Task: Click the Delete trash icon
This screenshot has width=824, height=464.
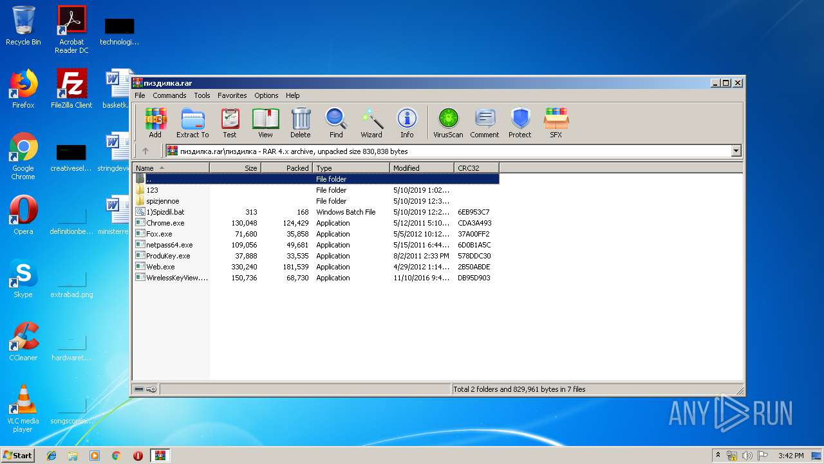Action: 301,122
